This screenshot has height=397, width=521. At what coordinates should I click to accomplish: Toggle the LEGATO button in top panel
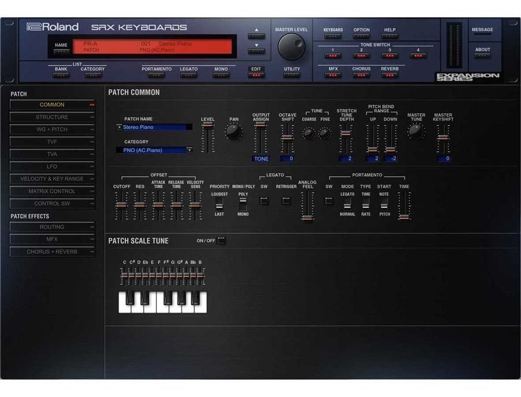(188, 75)
